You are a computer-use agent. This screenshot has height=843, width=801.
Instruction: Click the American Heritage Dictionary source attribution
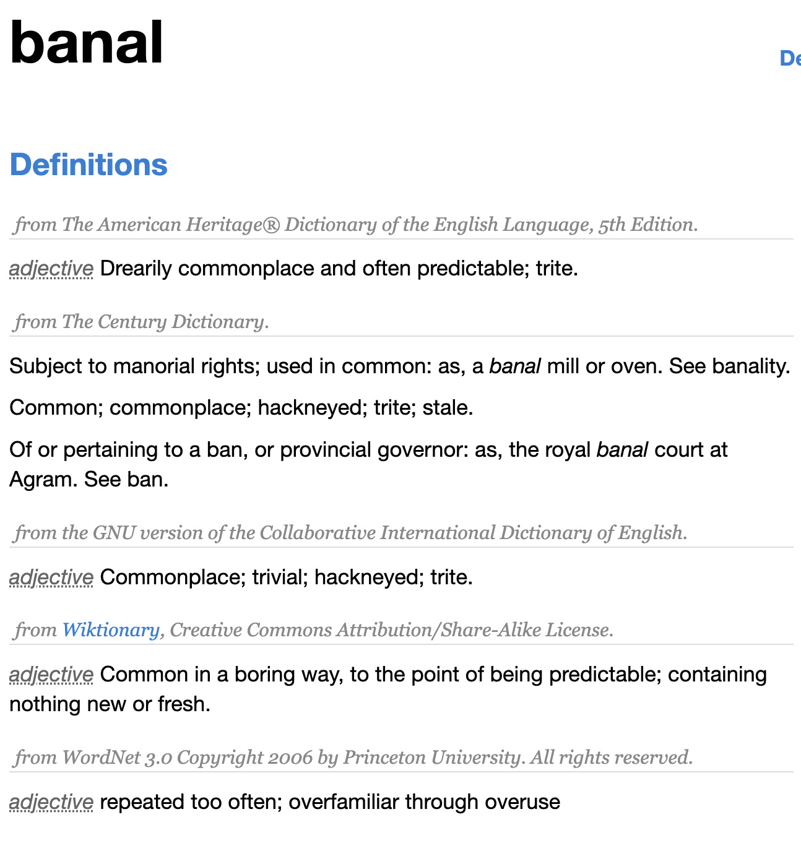click(356, 225)
